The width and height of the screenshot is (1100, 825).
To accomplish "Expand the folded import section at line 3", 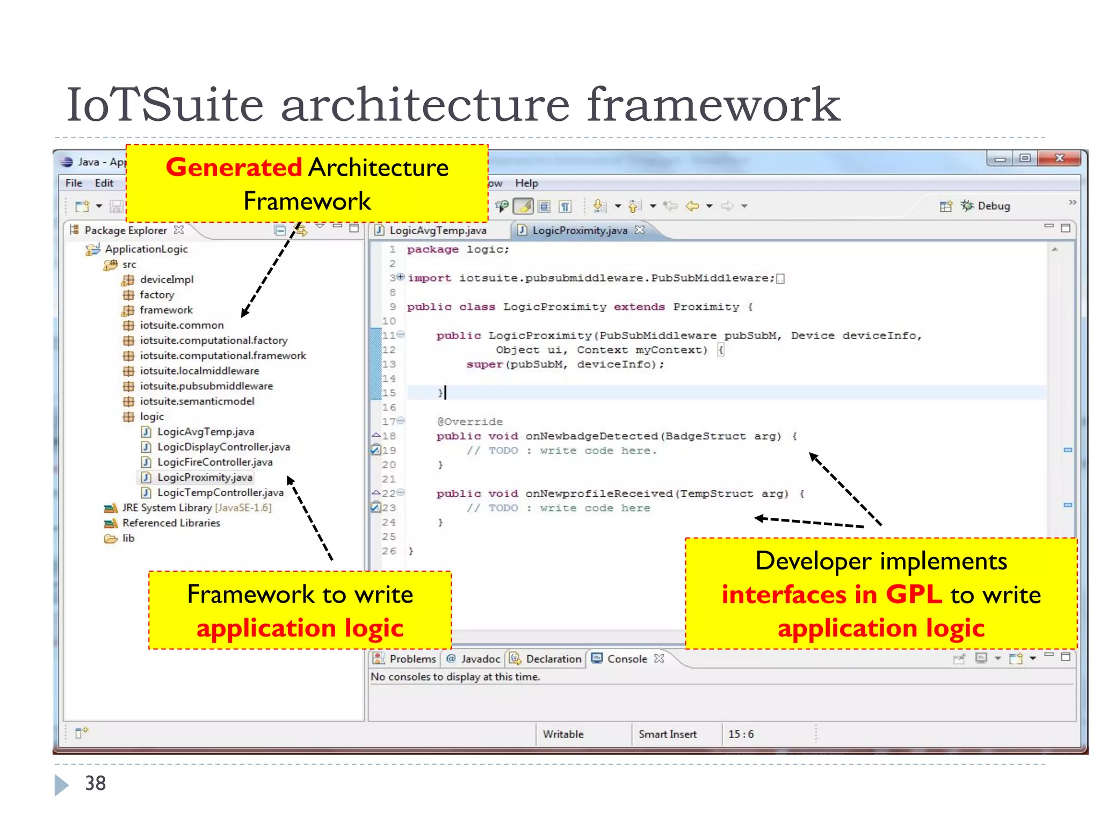I will coord(400,277).
